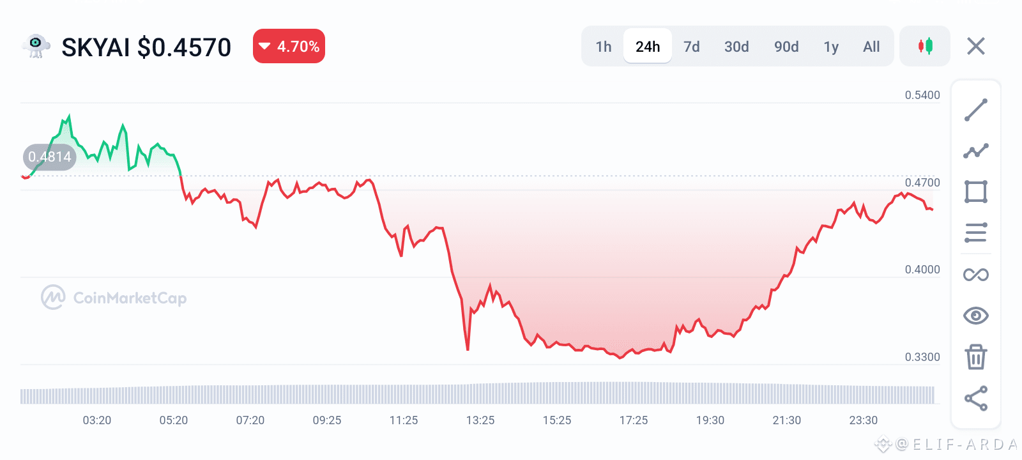Select the multi-point path drawing tool
This screenshot has height=460, width=1022.
click(x=976, y=151)
